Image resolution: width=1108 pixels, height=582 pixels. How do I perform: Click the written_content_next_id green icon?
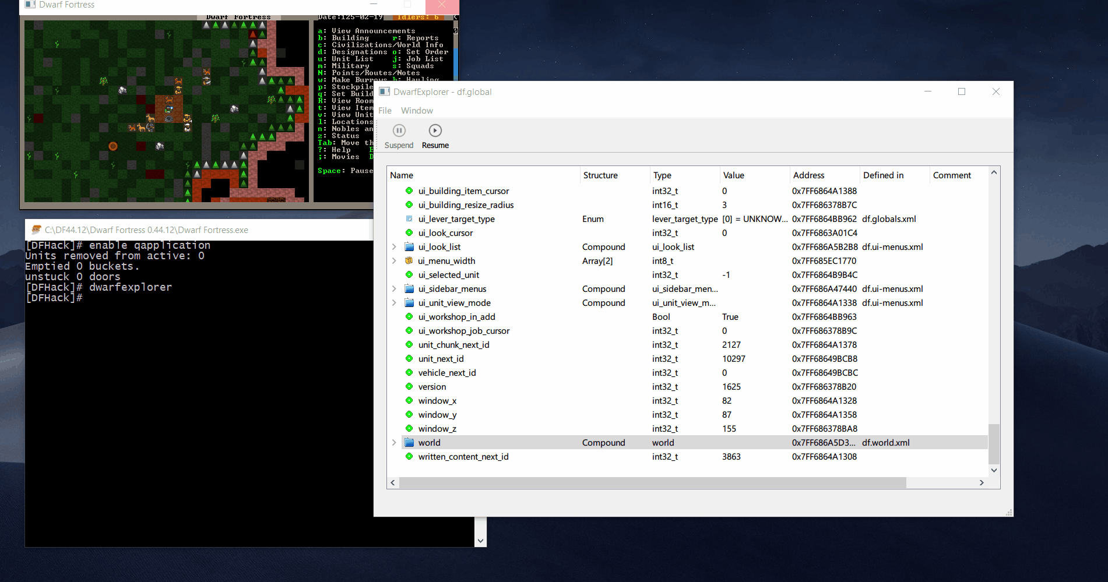click(409, 456)
